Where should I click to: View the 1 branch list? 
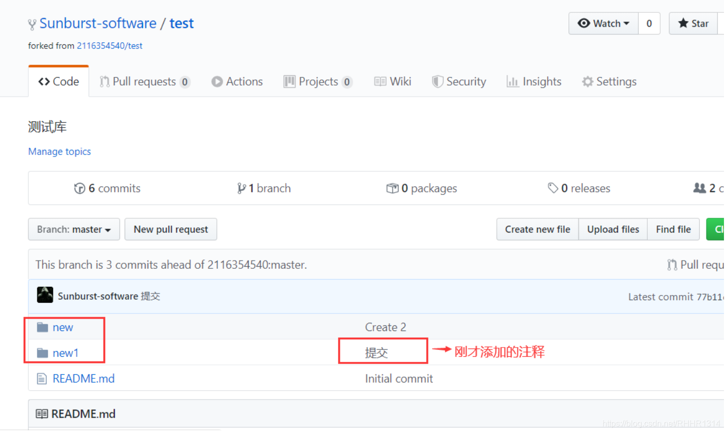point(264,188)
